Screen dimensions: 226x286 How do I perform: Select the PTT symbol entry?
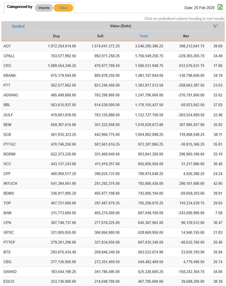(7, 85)
